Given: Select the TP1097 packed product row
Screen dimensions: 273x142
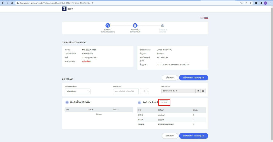Looking at the screenshot, I should 171,124.
